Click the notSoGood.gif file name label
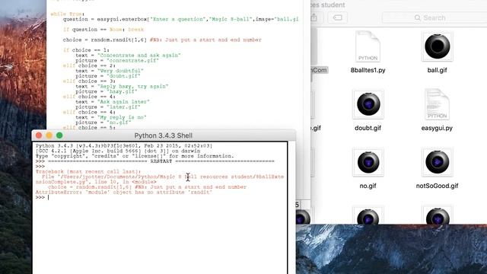 tap(437, 186)
